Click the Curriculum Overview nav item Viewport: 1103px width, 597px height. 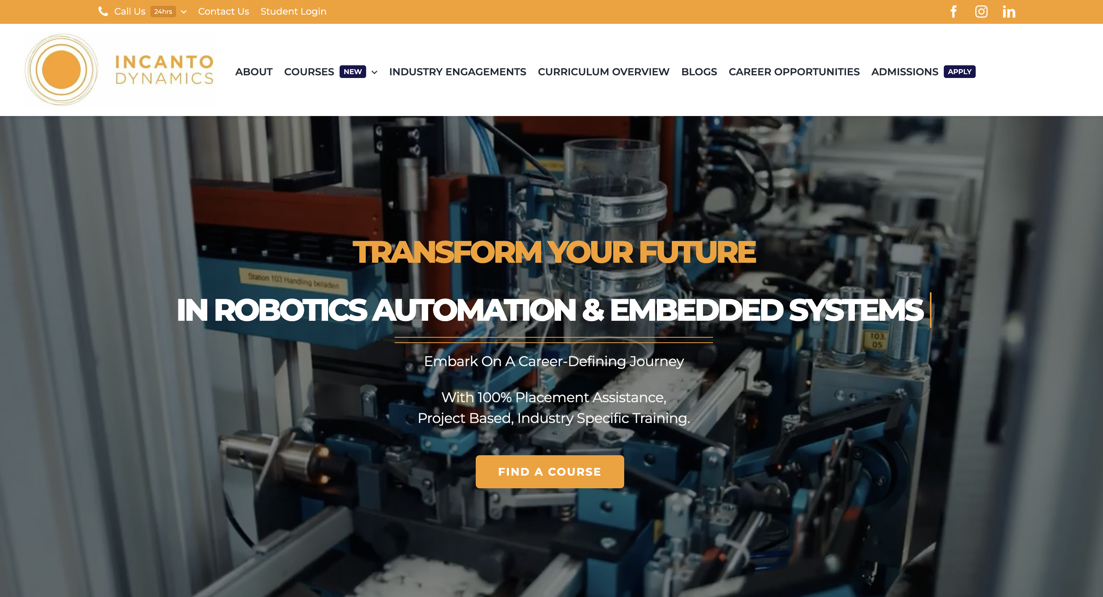603,71
